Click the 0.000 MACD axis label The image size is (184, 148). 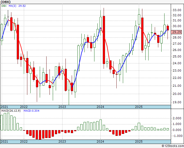[177, 130]
